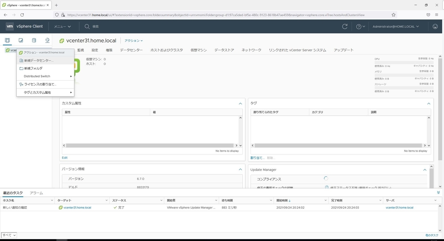Collapse the タグ panel
Screen dimensions: 444x241
(429, 103)
